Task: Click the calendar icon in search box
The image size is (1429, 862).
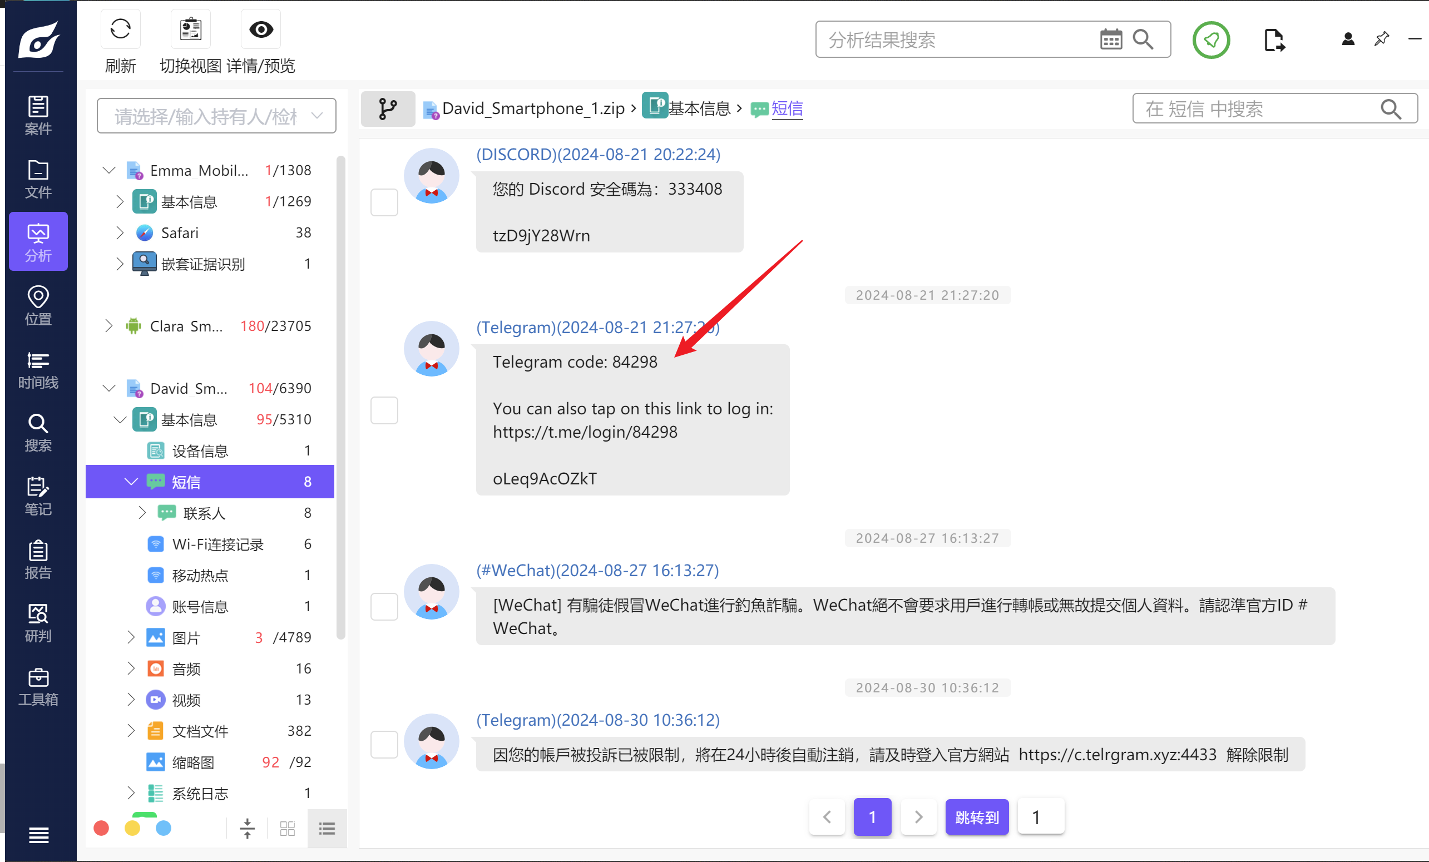Action: [x=1111, y=39]
